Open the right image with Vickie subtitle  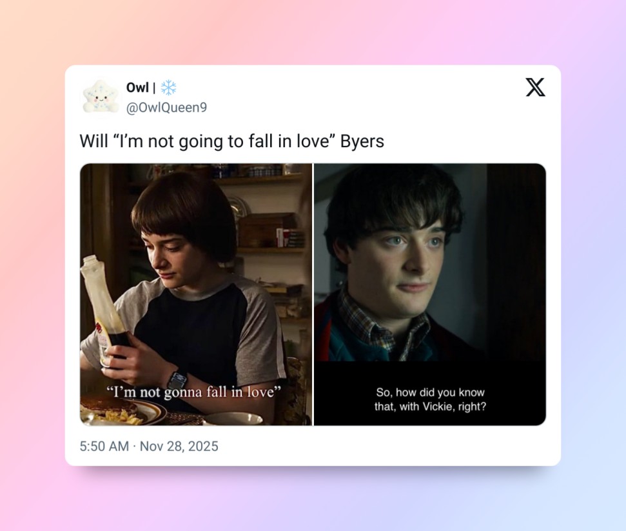[430, 294]
